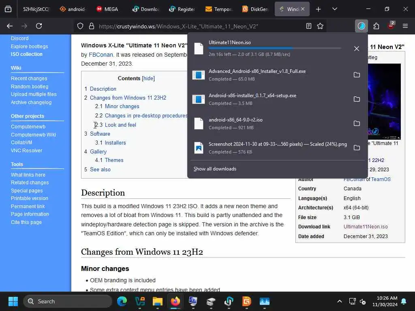Image resolution: width=415 pixels, height=311 pixels.
Task: Switch to the Downlo tab
Action: 145,9
